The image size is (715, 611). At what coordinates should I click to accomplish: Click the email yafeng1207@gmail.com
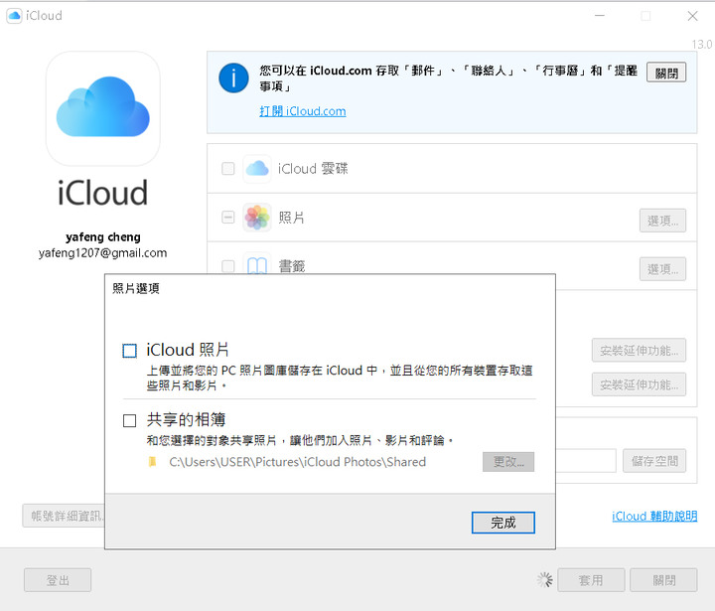tap(102, 252)
